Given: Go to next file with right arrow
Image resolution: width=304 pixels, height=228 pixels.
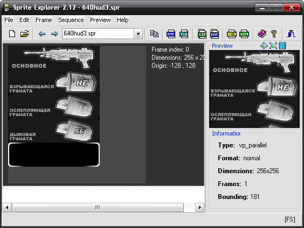Looking at the screenshot, I should pos(54,34).
